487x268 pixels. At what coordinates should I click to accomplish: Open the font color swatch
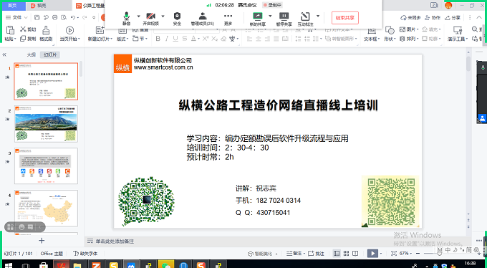(x=193, y=39)
